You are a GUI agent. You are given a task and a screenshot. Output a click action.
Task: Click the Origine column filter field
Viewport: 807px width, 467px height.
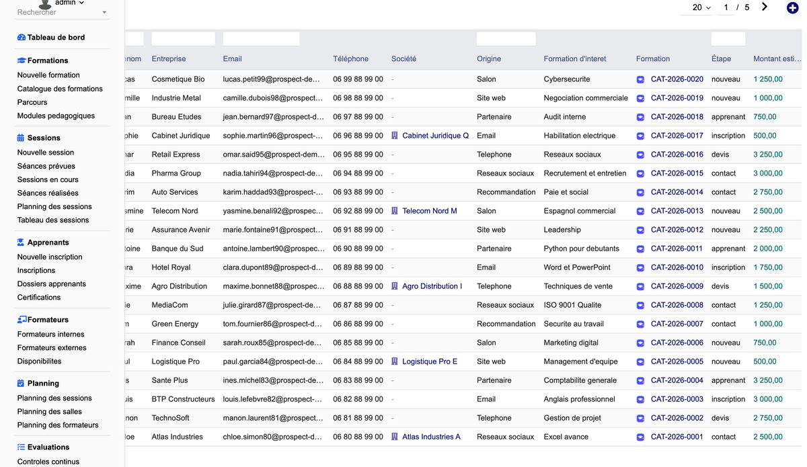click(x=506, y=39)
